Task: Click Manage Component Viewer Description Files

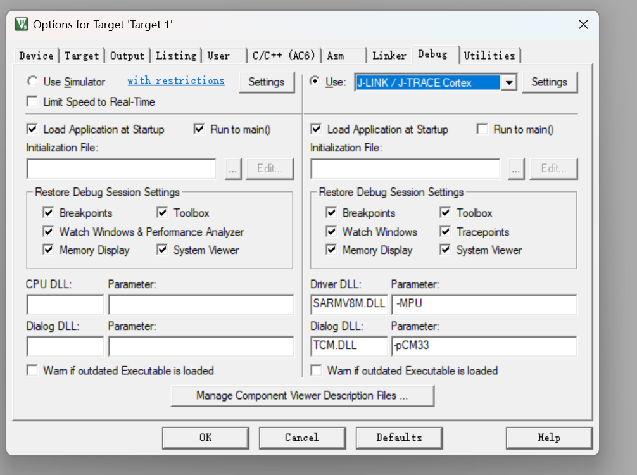Action: pos(303,396)
